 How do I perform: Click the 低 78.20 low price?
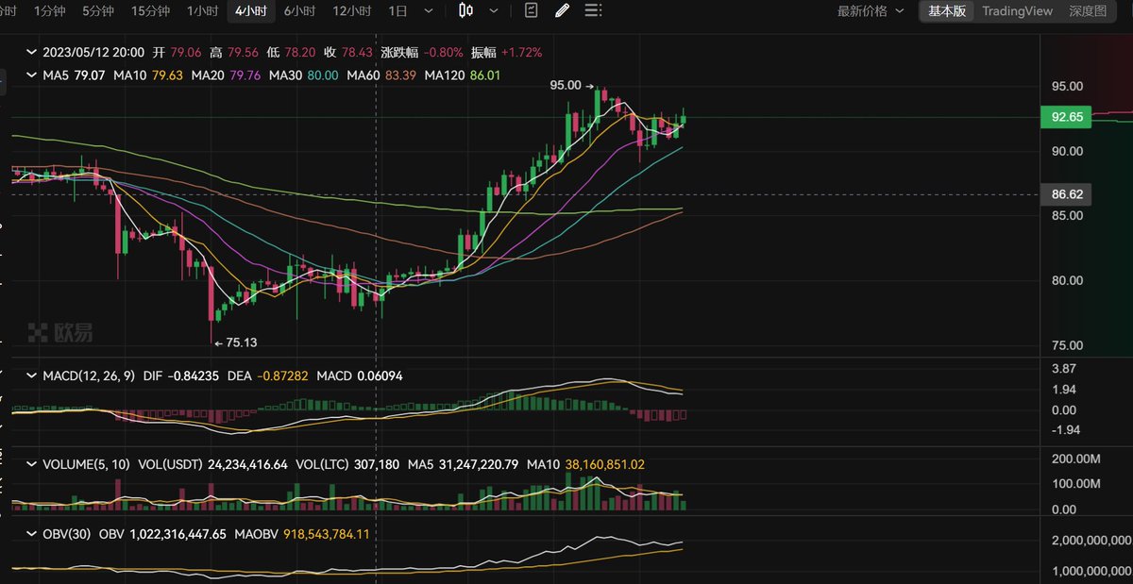tap(293, 53)
